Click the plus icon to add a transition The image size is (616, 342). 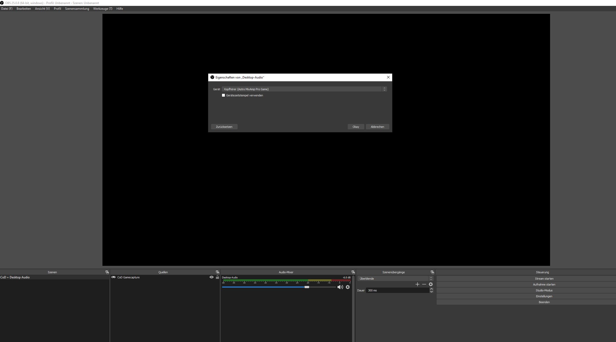pyautogui.click(x=417, y=284)
